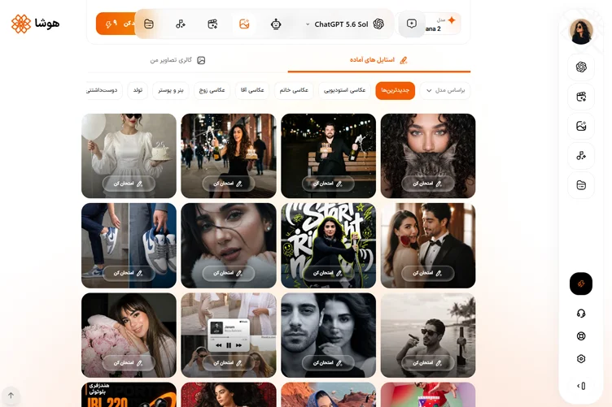Image resolution: width=612 pixels, height=407 pixels.
Task: Click امتحان کن on white dress birthday cake photo
Action: click(x=129, y=184)
